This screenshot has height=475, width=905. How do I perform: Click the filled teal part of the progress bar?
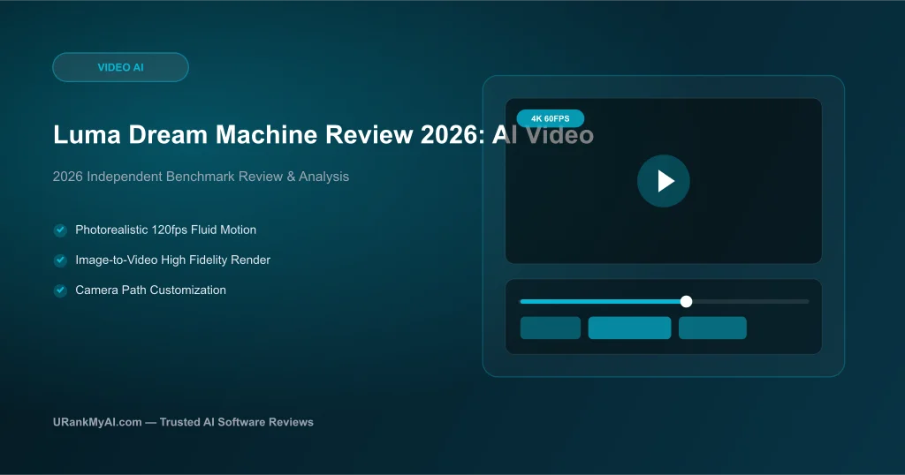600,301
